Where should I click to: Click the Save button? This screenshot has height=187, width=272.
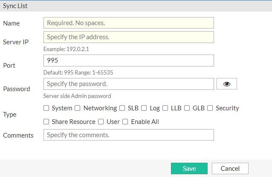coord(189,169)
